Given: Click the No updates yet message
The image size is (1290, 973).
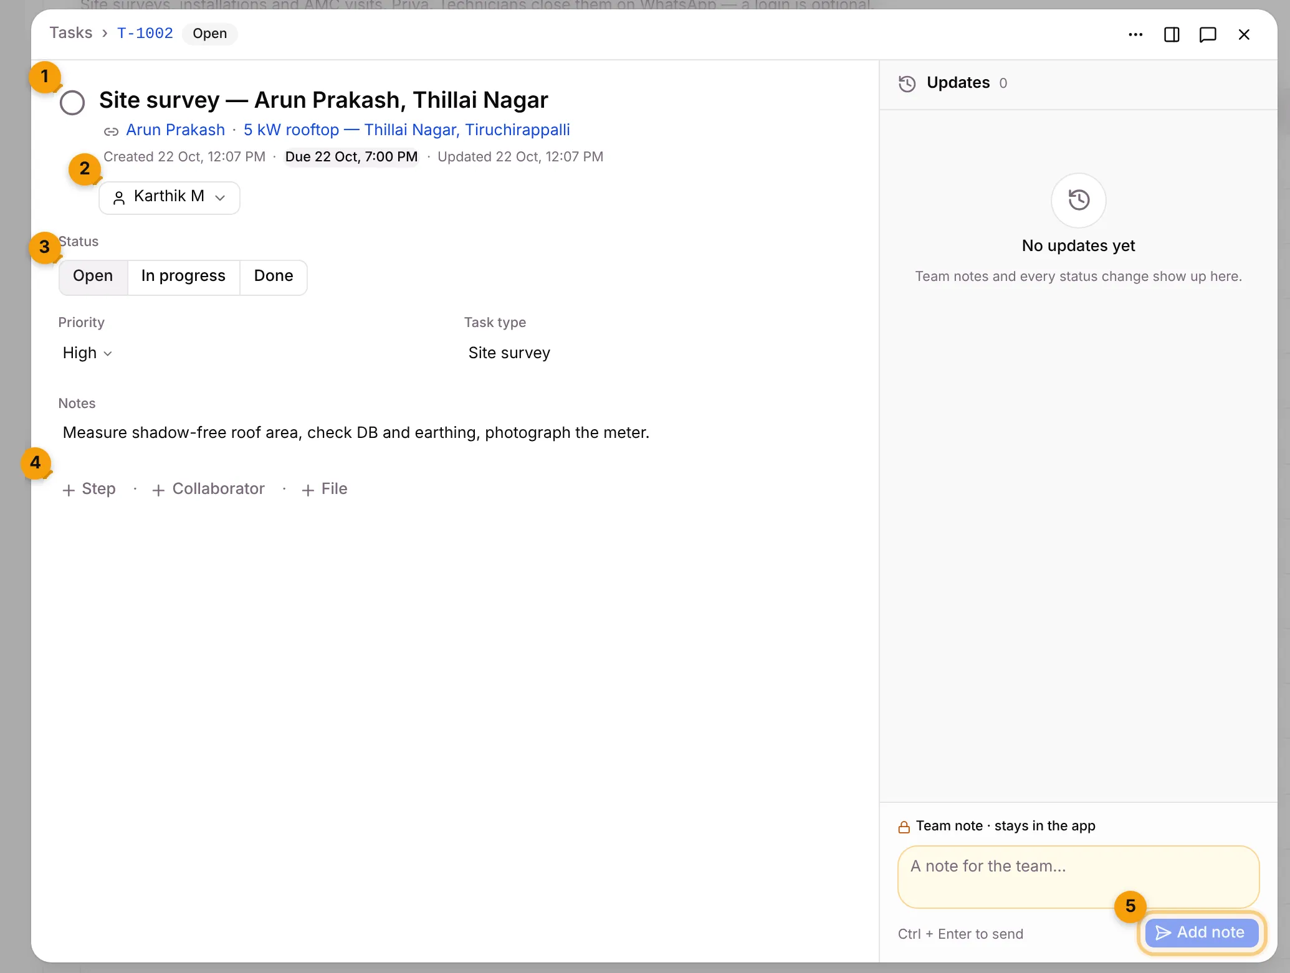Looking at the screenshot, I should tap(1078, 245).
